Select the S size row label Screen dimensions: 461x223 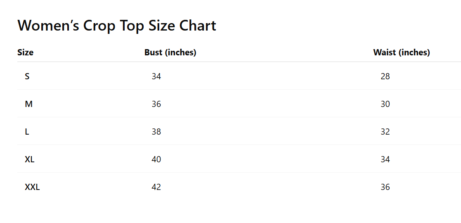(27, 76)
